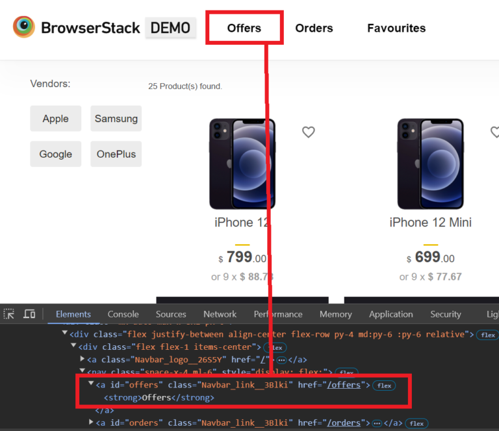Image resolution: width=499 pixels, height=431 pixels.
Task: Switch to the Sources tab
Action: click(171, 314)
